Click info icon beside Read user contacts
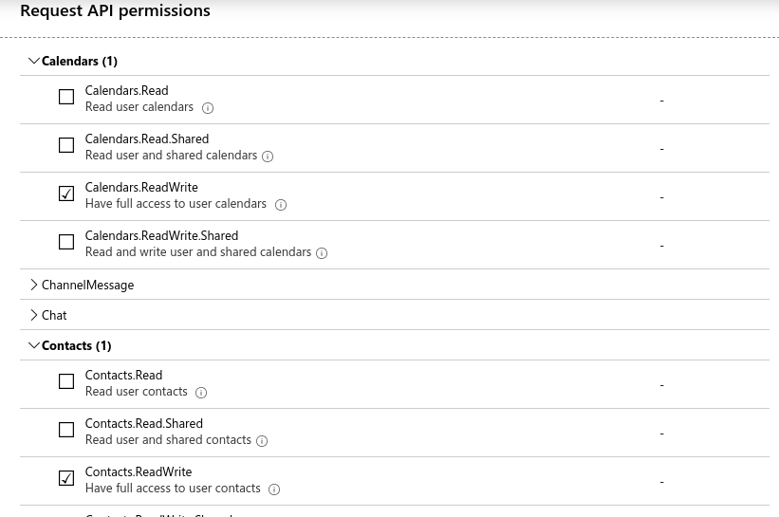 (201, 393)
